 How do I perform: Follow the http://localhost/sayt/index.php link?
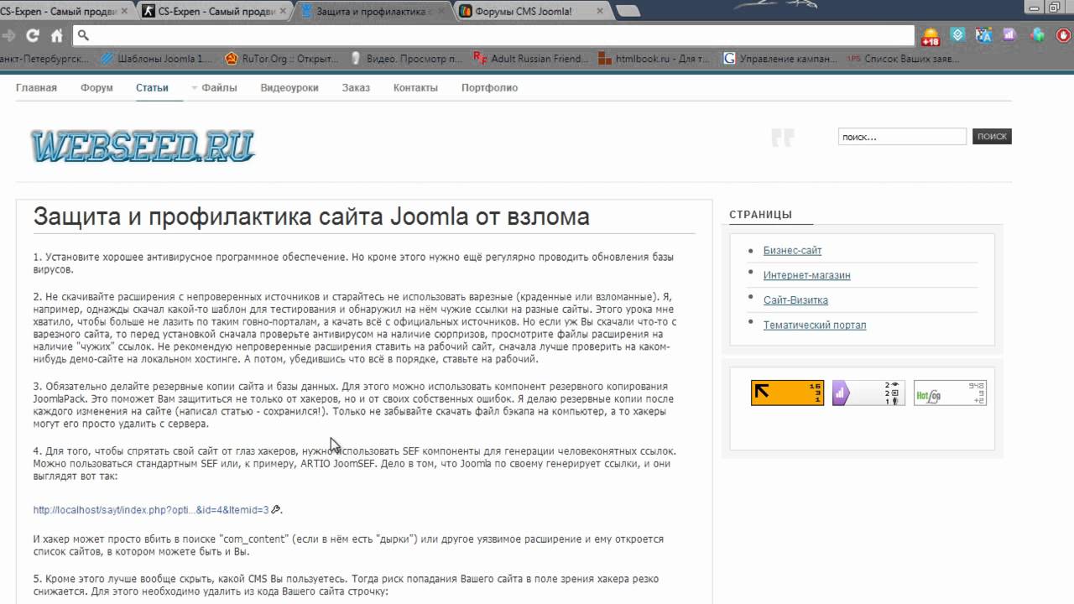[x=151, y=509]
